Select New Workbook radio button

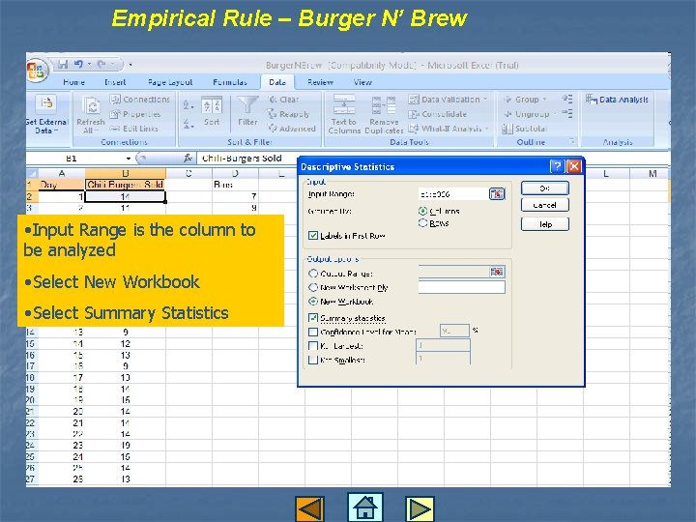pos(313,302)
